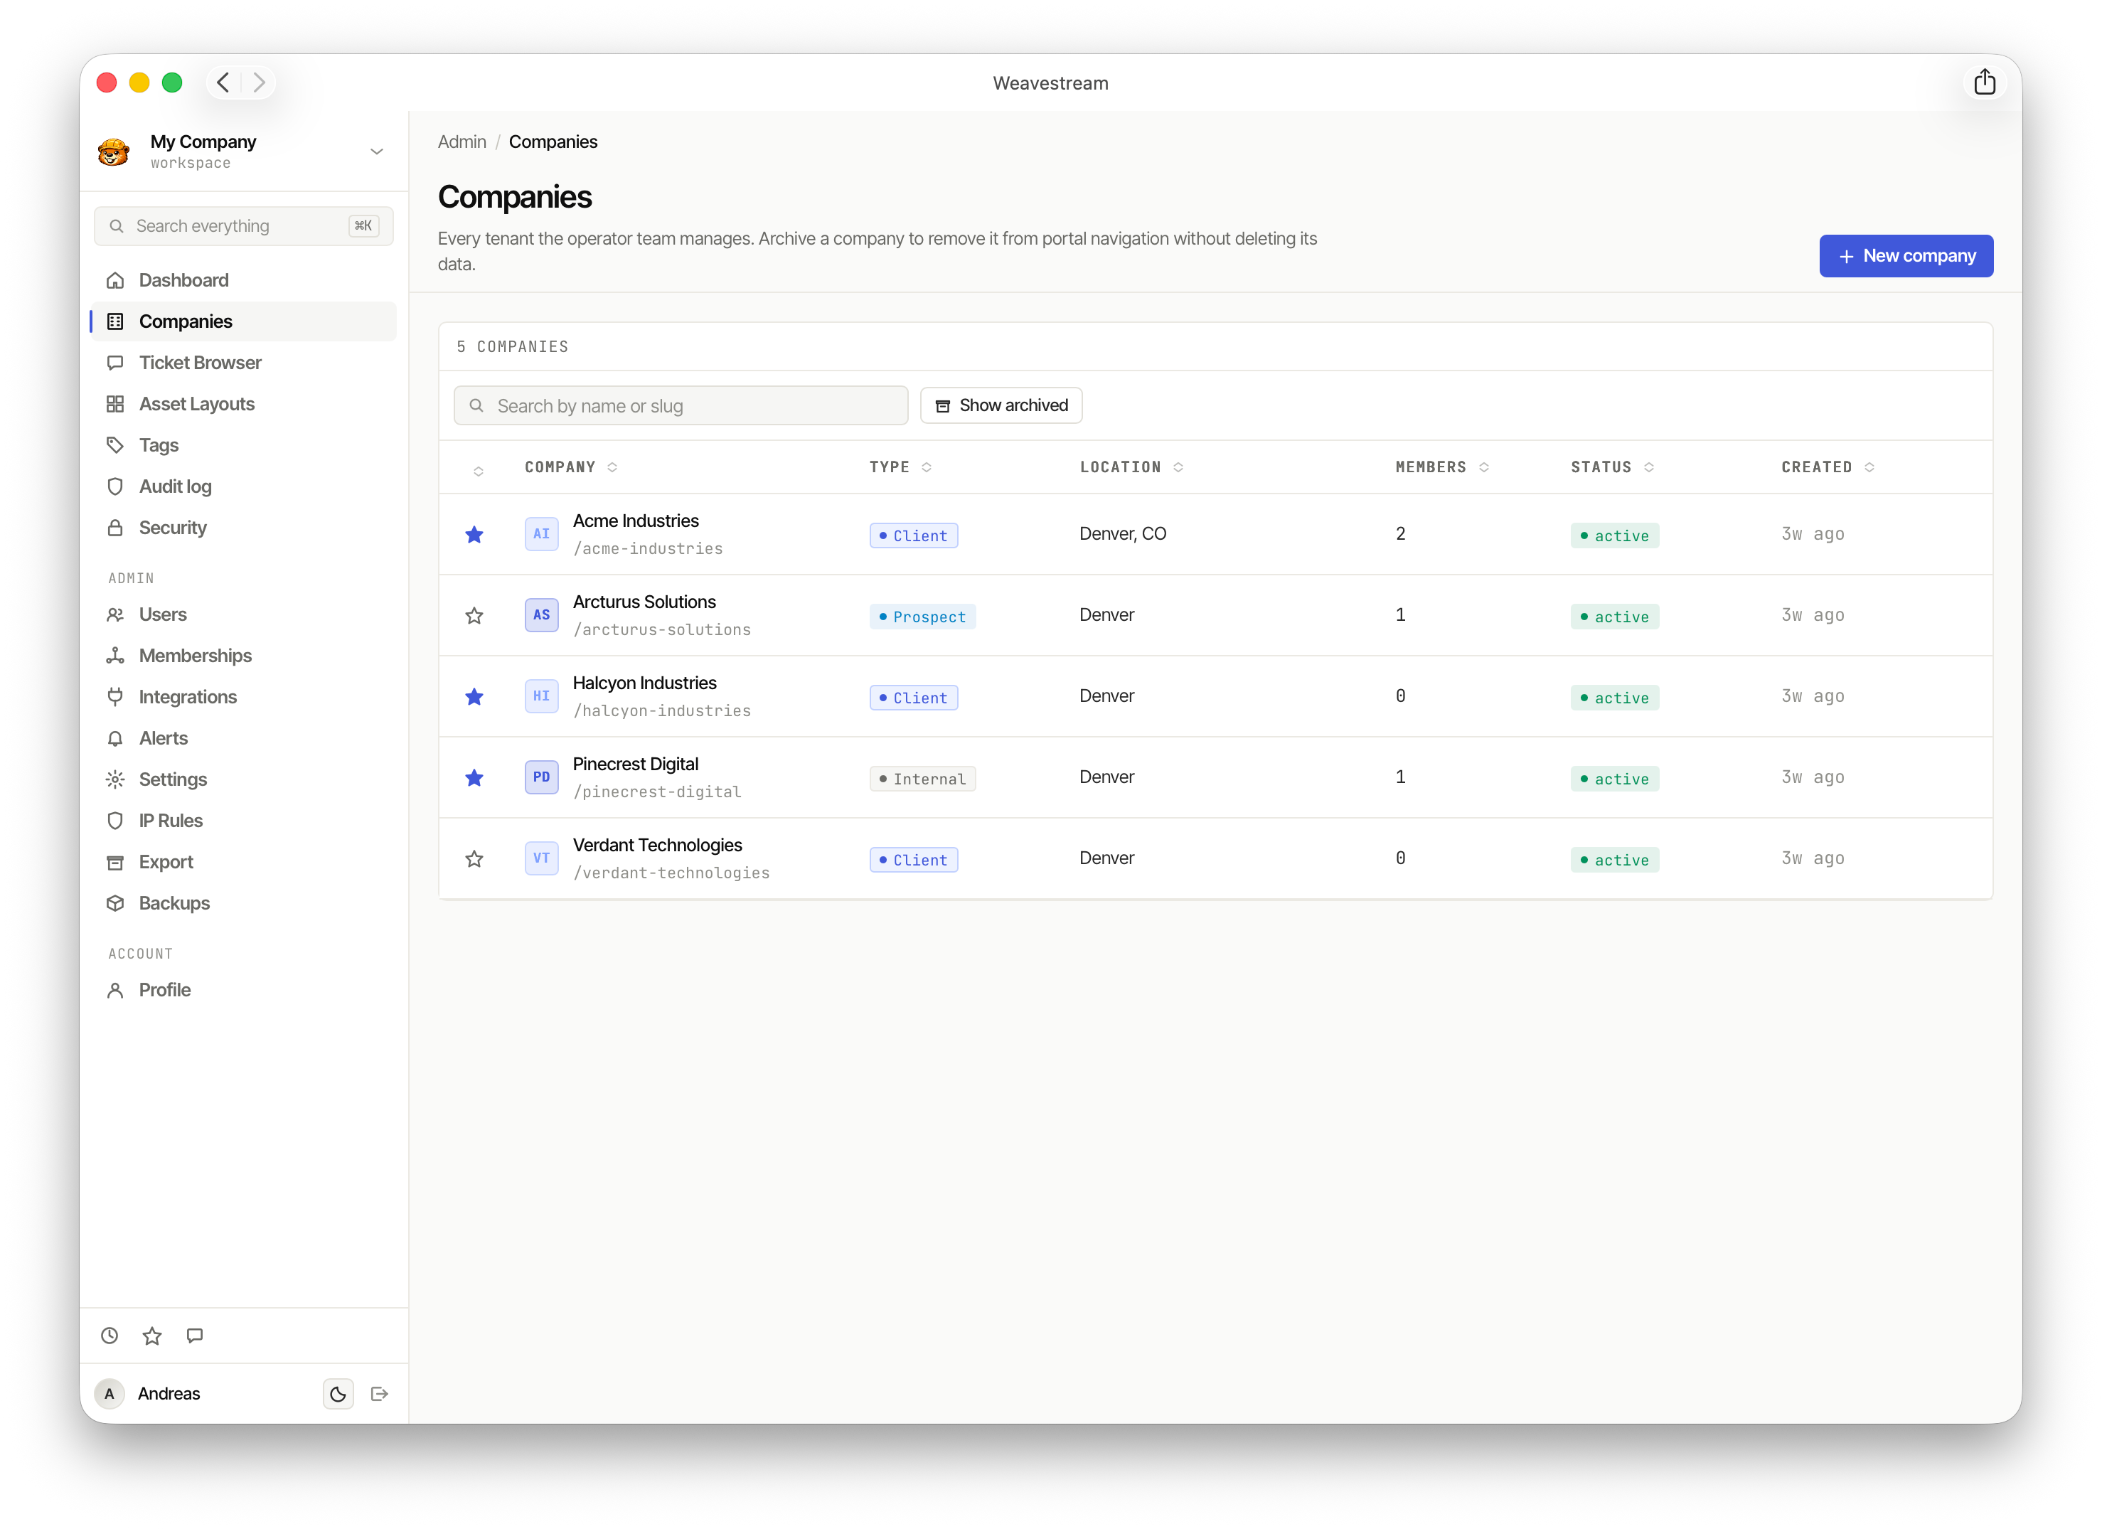
Task: Click Prospect type badge
Action: [922, 617]
